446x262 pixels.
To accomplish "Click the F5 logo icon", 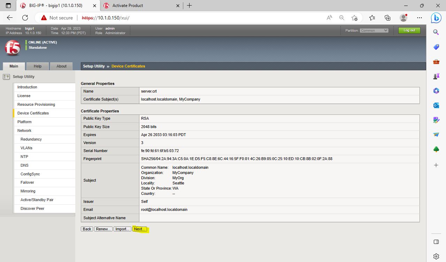I will [x=13, y=48].
